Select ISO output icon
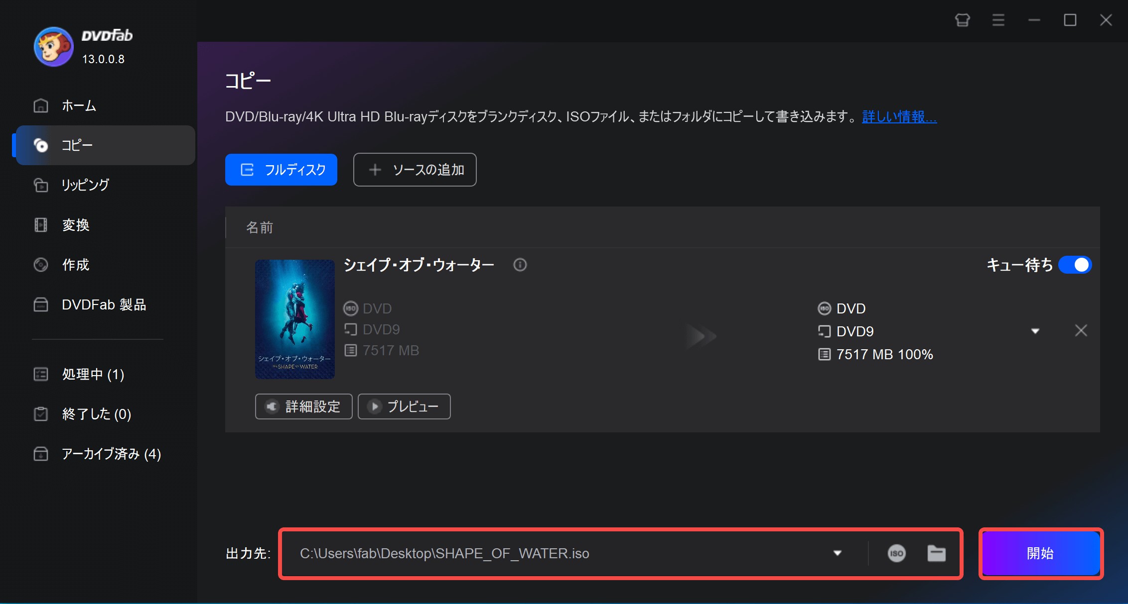1128x604 pixels. (x=897, y=553)
